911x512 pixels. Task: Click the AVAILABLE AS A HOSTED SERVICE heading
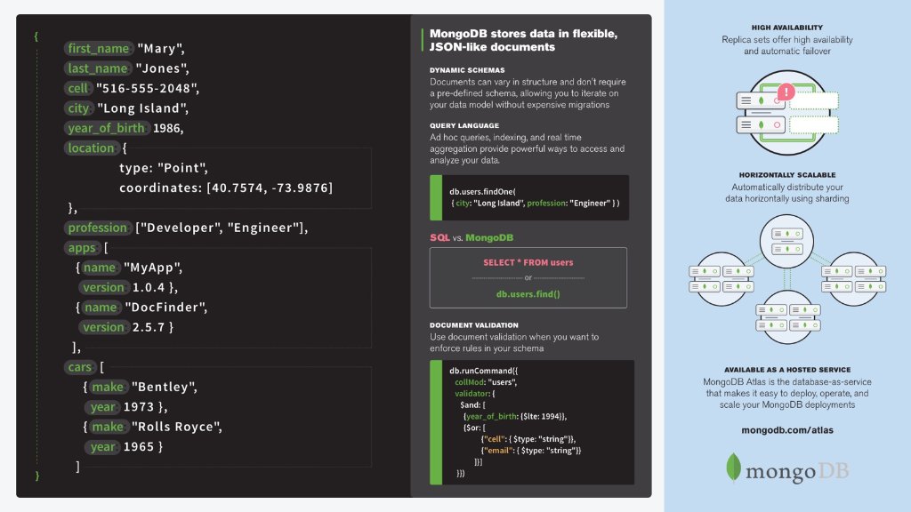click(x=787, y=370)
